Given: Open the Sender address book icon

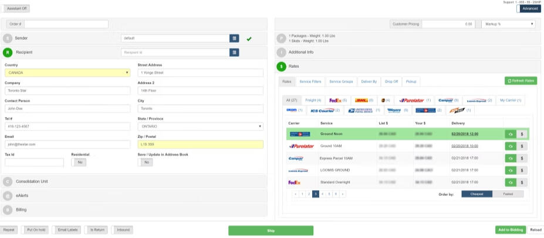Looking at the screenshot, I should point(234,38).
